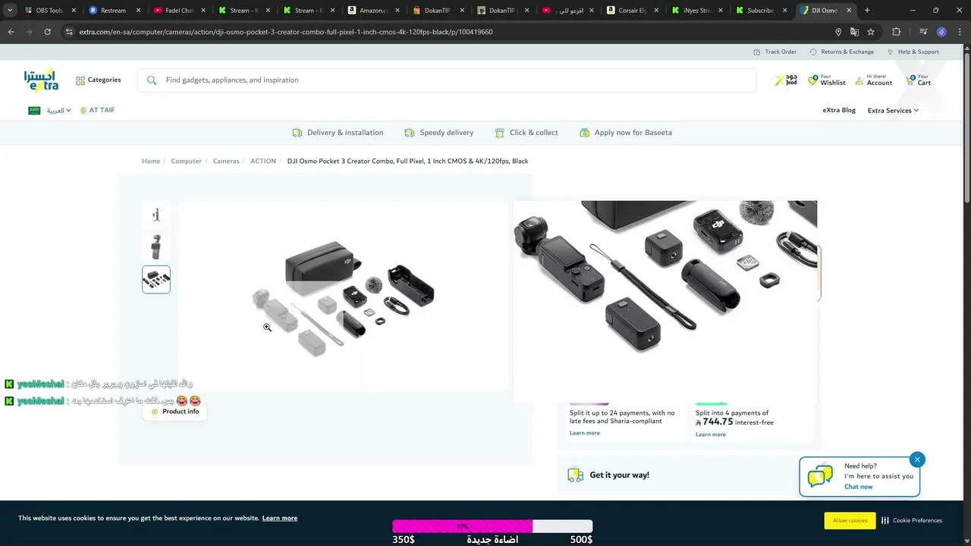Click Chat now in help popup
The height and width of the screenshot is (546, 971).
click(858, 487)
